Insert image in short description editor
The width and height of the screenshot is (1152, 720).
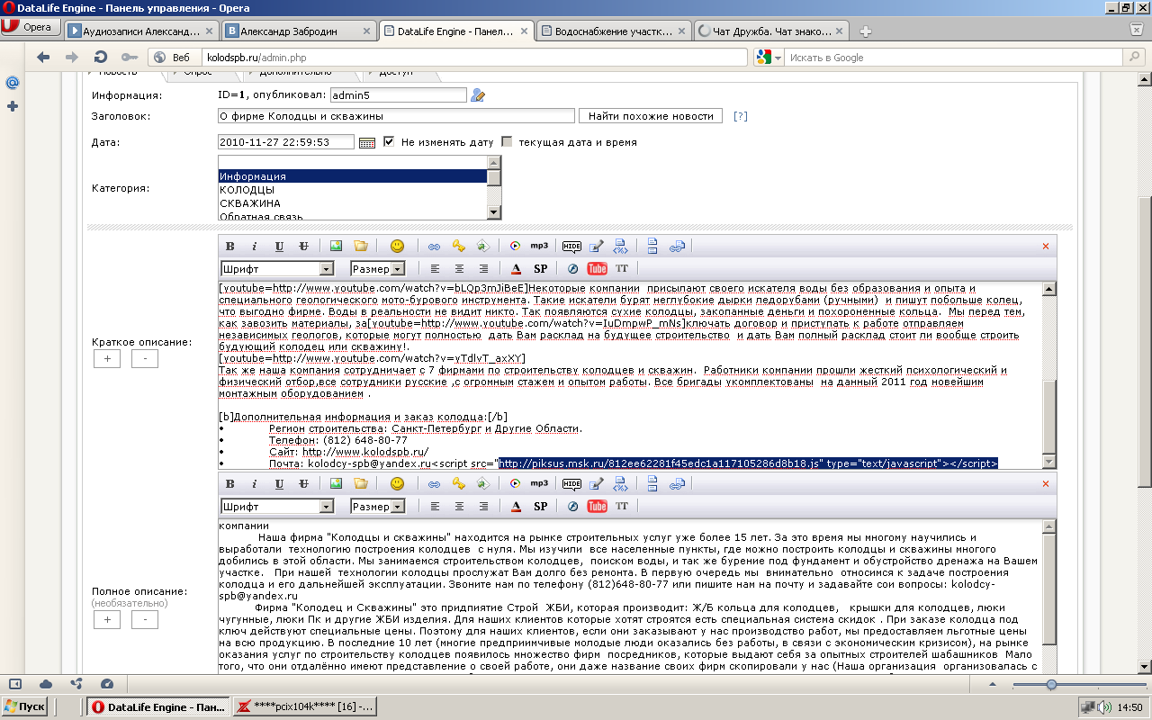click(336, 246)
